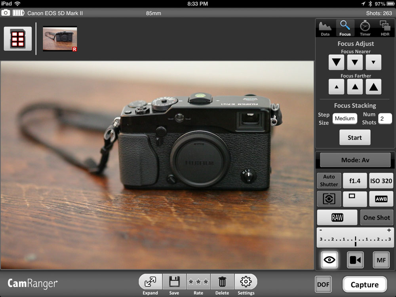
Task: Tap largest Focus Nearer arrow
Action: tap(336, 62)
